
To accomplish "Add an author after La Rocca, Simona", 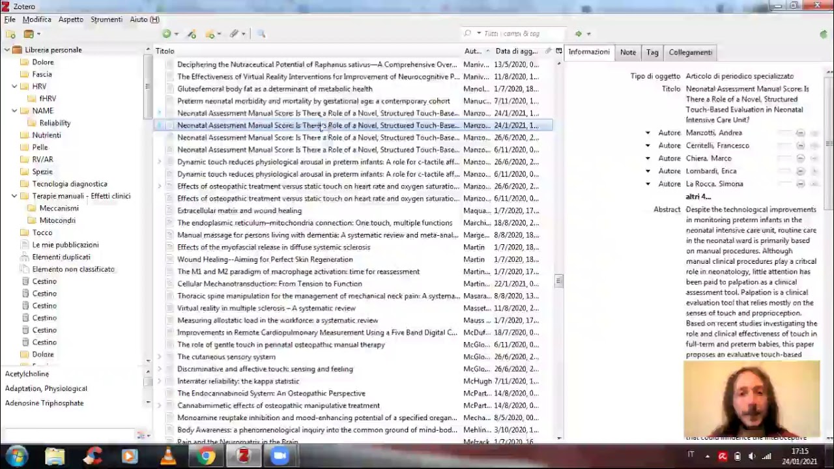I will tap(814, 184).
